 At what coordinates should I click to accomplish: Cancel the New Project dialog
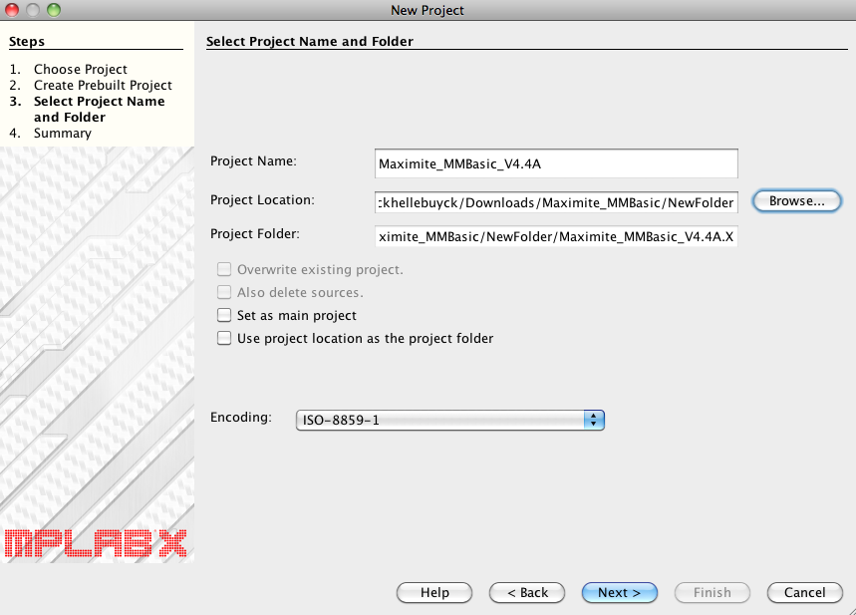[x=804, y=593]
